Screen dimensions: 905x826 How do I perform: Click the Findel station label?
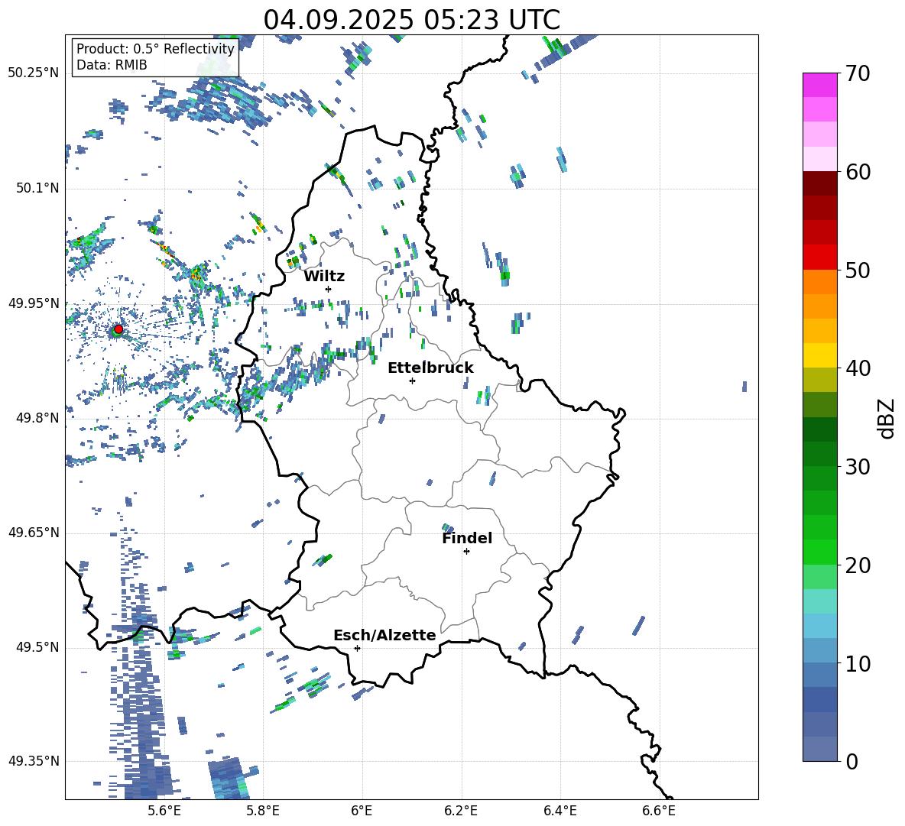click(467, 538)
